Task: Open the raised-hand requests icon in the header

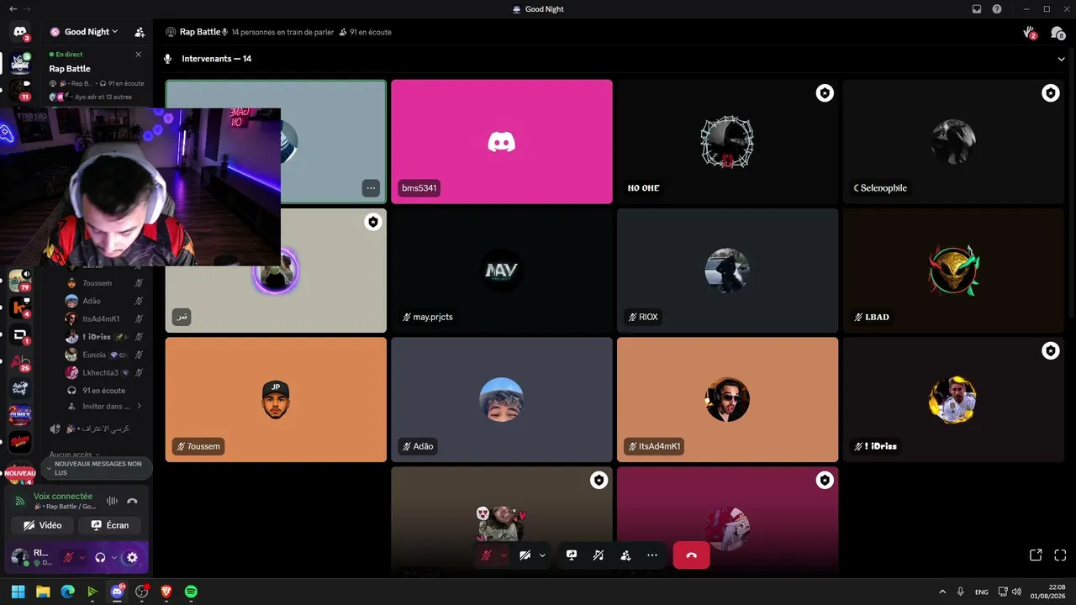Action: pos(1030,32)
